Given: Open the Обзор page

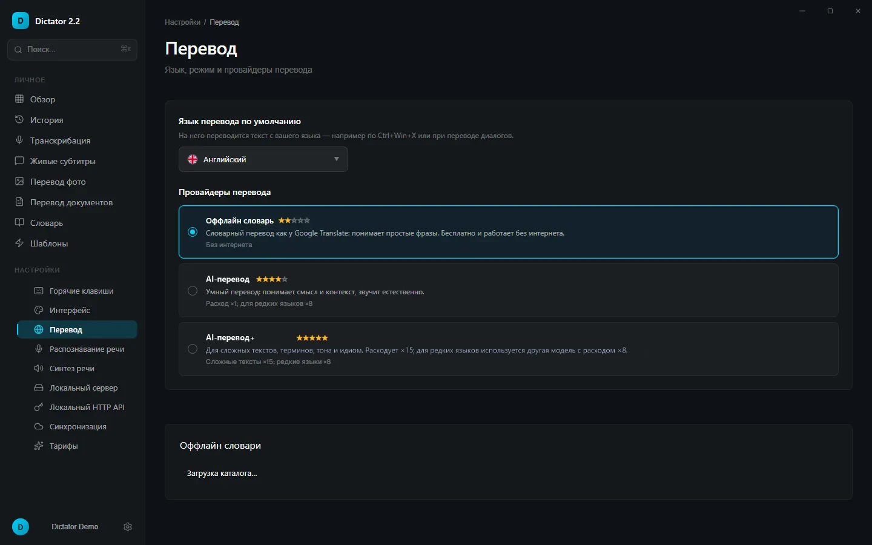Looking at the screenshot, I should click(73, 99).
